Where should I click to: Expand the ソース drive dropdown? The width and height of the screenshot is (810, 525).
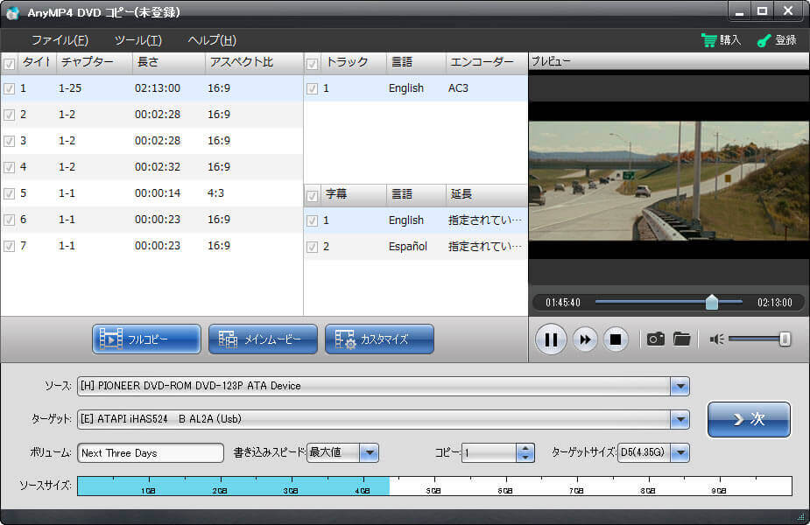(x=680, y=386)
